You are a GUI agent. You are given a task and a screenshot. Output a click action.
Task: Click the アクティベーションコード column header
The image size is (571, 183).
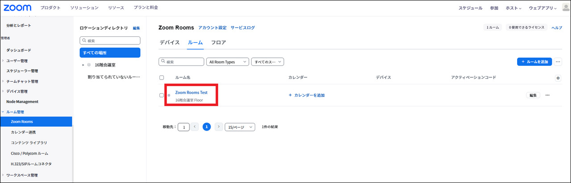(x=473, y=78)
